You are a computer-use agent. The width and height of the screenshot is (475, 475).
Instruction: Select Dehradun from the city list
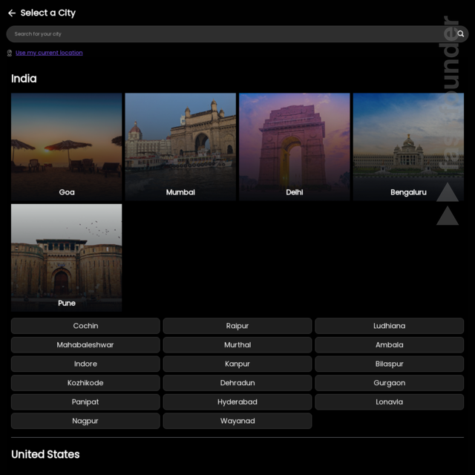237,383
